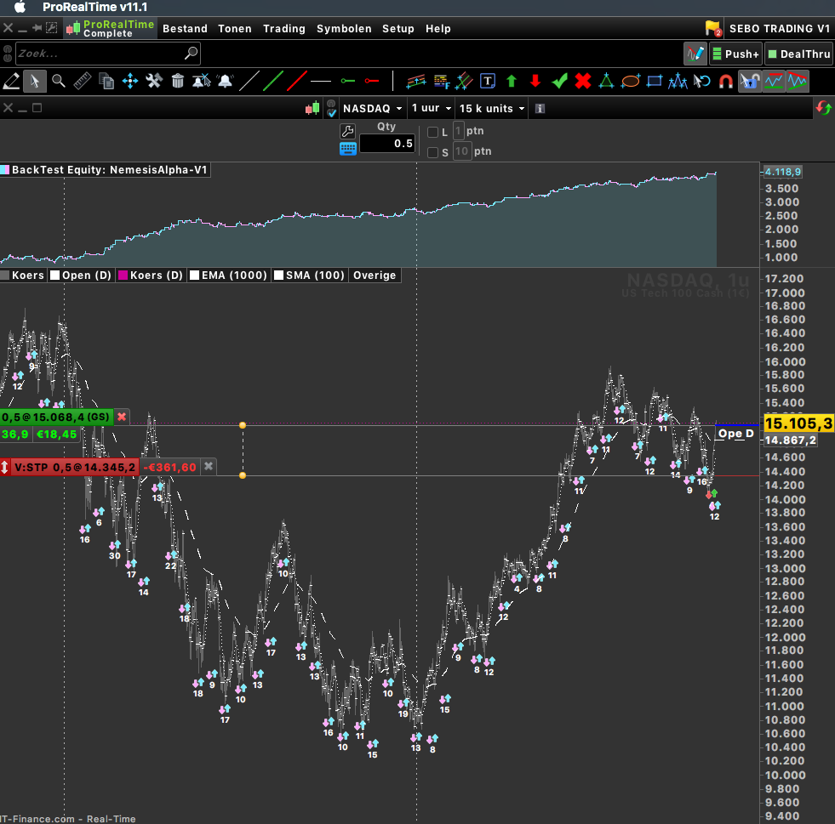The height and width of the screenshot is (824, 835).
Task: Select the red trend line tool
Action: [296, 82]
